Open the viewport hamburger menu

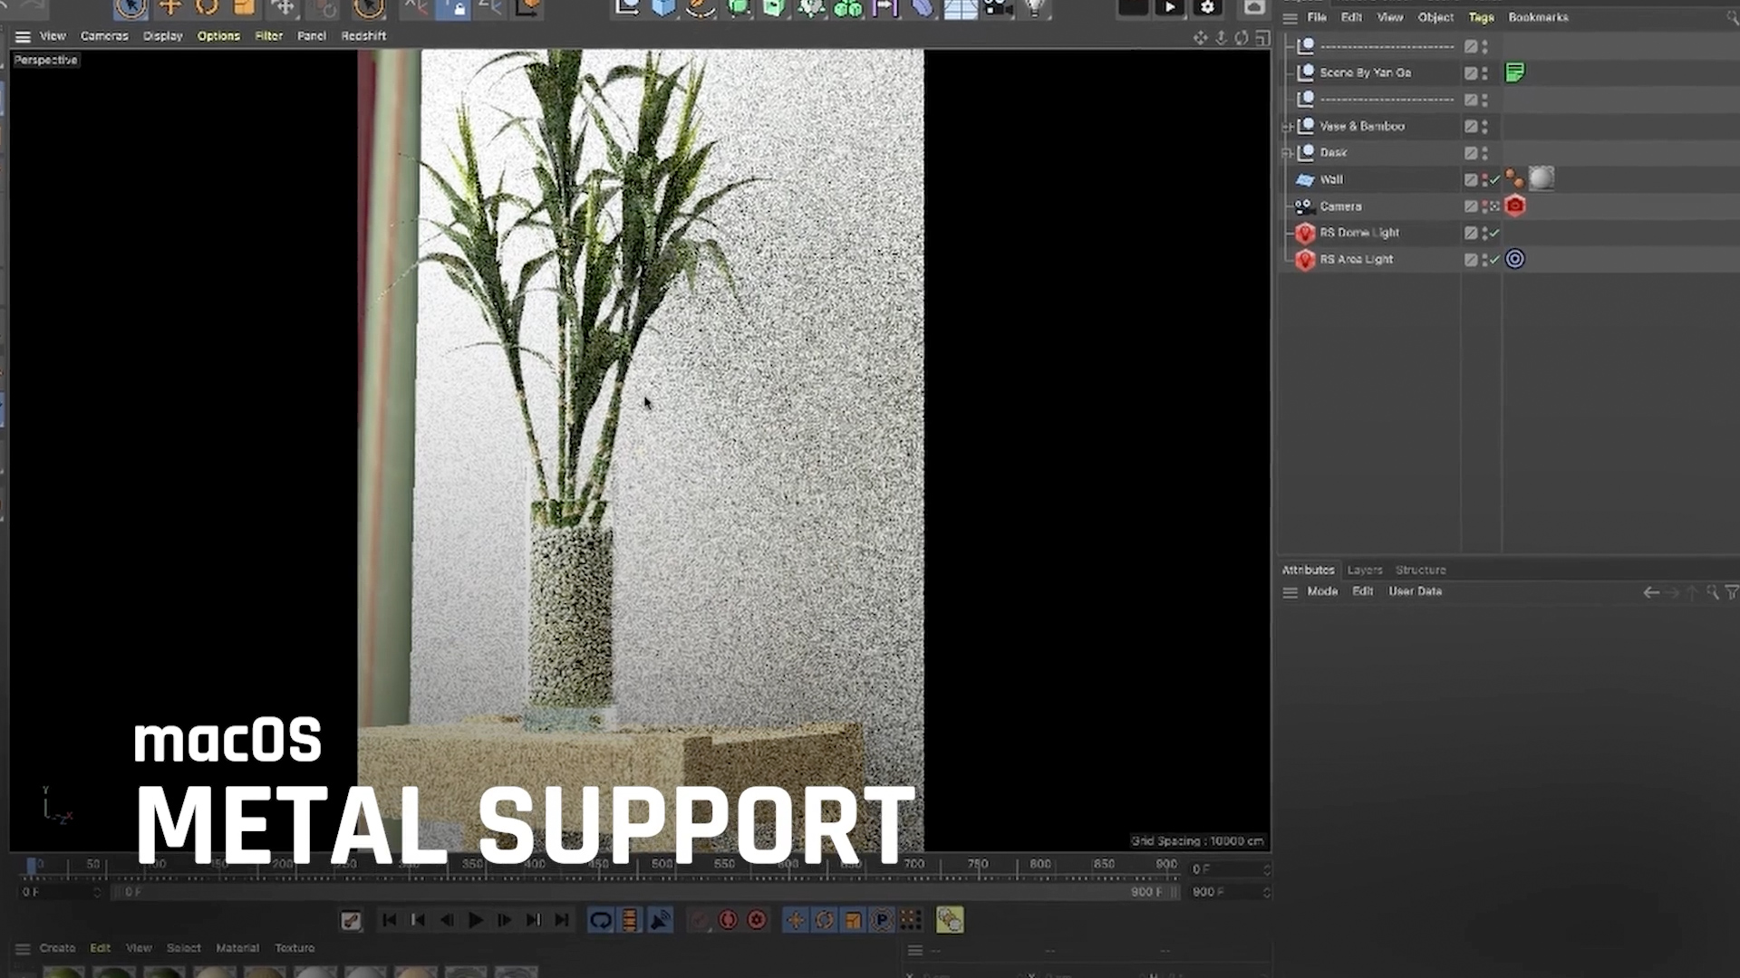(x=23, y=36)
